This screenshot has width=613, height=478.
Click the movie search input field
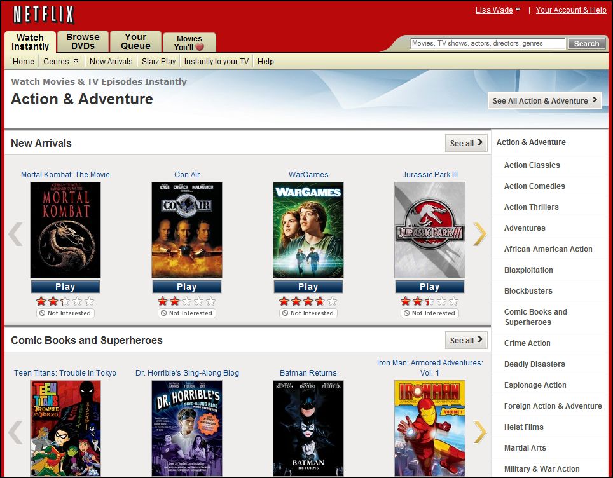click(487, 44)
